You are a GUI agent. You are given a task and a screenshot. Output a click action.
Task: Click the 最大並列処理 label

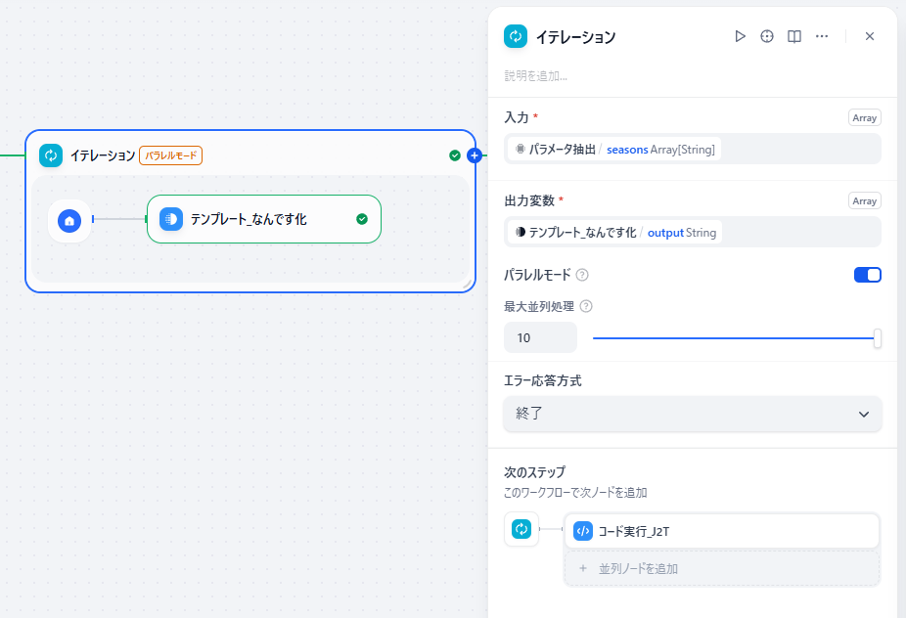539,306
